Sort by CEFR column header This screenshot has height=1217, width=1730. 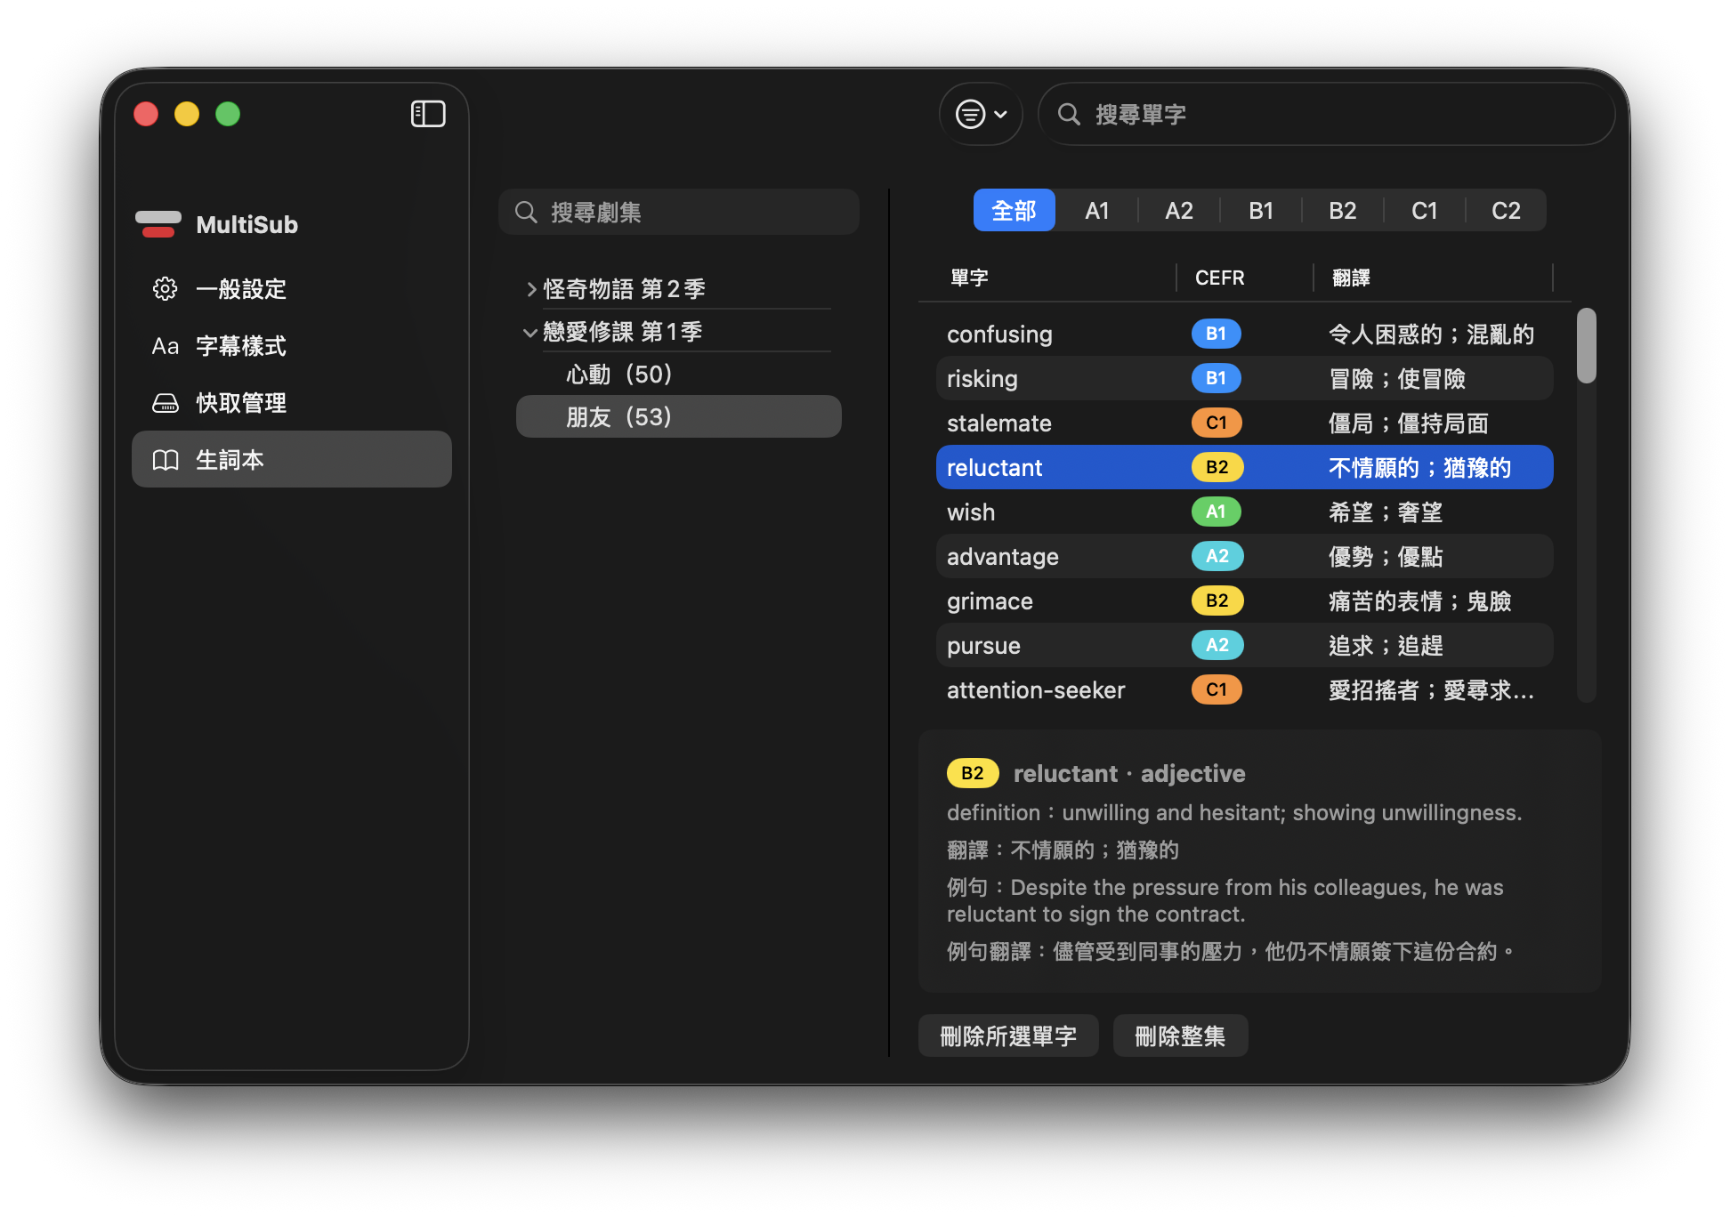1219,278
